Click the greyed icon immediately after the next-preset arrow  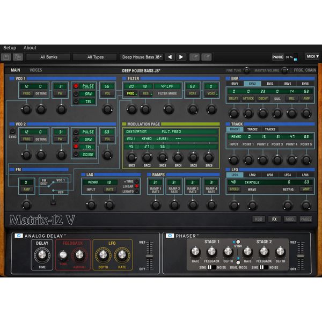[194, 57]
